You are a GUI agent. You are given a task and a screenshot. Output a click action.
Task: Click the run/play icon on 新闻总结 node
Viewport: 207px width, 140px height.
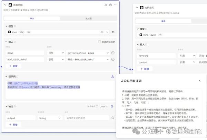click(110, 5)
